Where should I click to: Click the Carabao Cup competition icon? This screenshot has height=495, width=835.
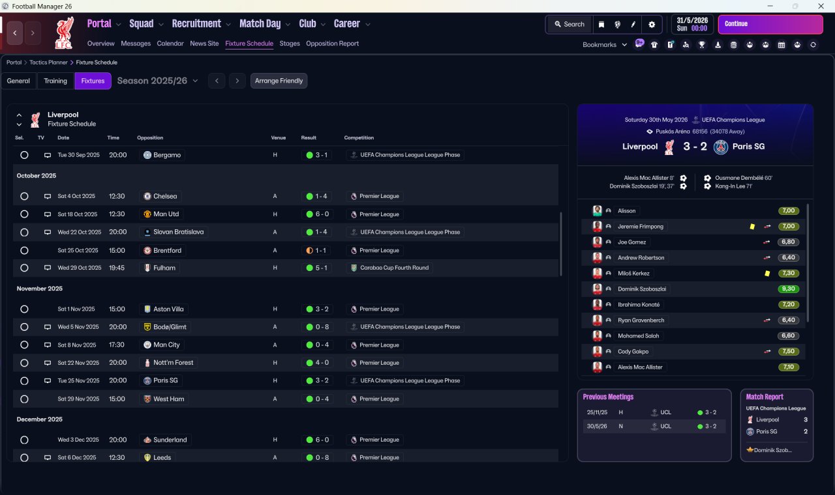click(x=354, y=268)
